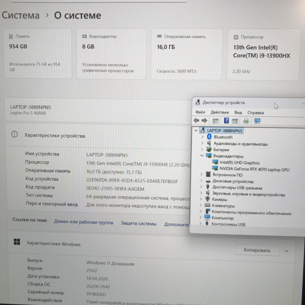Click OS build value 26200.7840
The width and height of the screenshot is (305, 305).
click(x=98, y=287)
